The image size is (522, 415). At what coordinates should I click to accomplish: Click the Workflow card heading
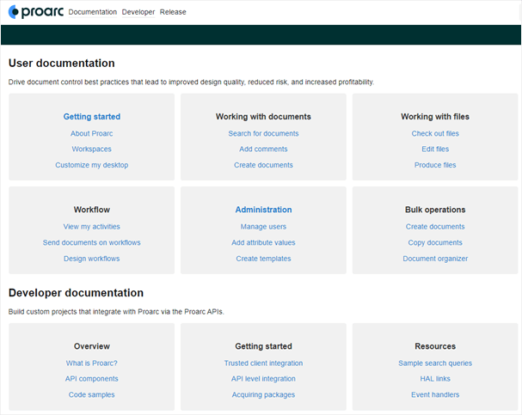pyautogui.click(x=92, y=210)
